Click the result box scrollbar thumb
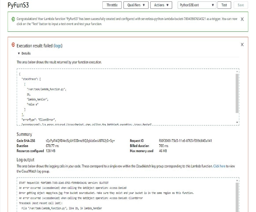Screen dimensions: 256x212 (237, 93)
